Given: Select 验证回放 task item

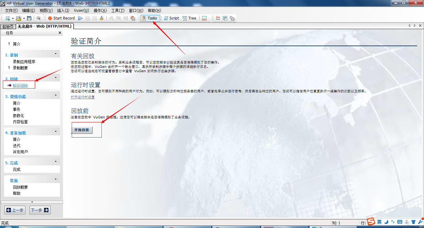Looking at the screenshot, I should point(20,85).
